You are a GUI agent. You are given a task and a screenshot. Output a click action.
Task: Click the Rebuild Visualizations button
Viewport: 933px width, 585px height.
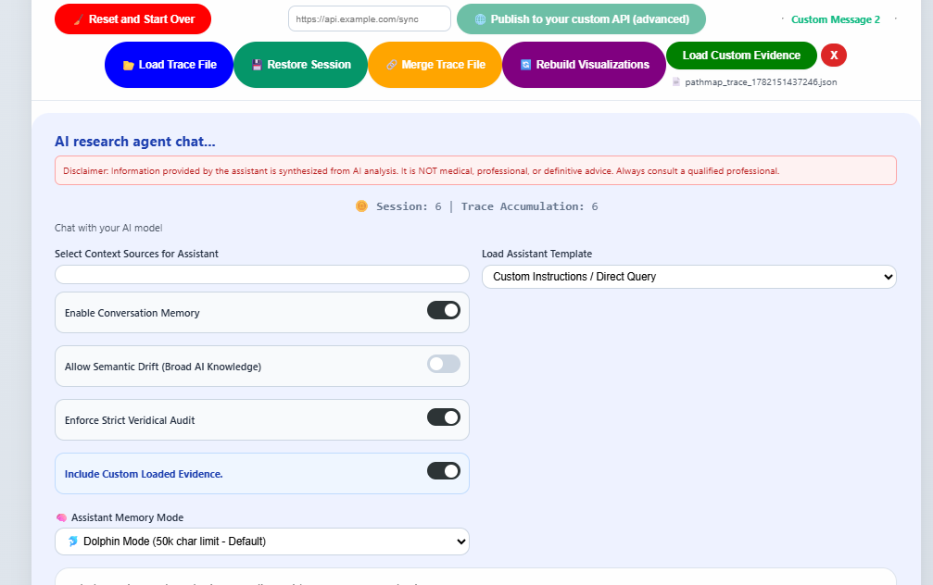pos(584,65)
